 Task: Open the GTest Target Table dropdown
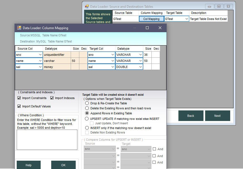186,19
